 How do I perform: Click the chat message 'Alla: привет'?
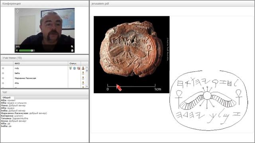click(8, 100)
